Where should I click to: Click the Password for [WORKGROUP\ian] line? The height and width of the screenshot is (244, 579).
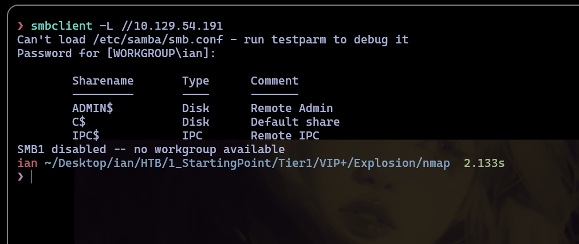click(116, 53)
